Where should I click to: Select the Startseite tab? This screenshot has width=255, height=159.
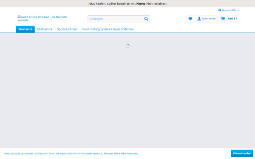25,29
